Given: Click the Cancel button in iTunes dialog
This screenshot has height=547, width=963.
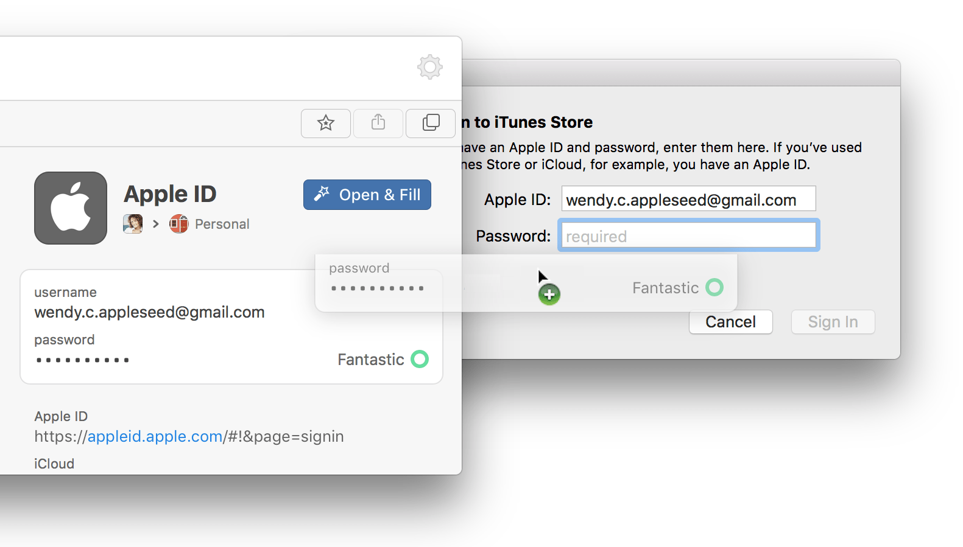Looking at the screenshot, I should (x=731, y=322).
